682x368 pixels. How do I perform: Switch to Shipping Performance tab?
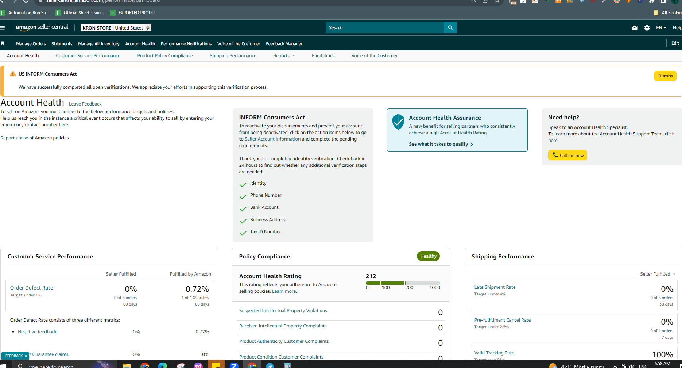point(233,56)
